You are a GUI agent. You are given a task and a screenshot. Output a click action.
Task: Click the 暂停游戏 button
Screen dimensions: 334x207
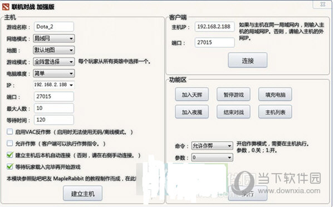point(233,95)
